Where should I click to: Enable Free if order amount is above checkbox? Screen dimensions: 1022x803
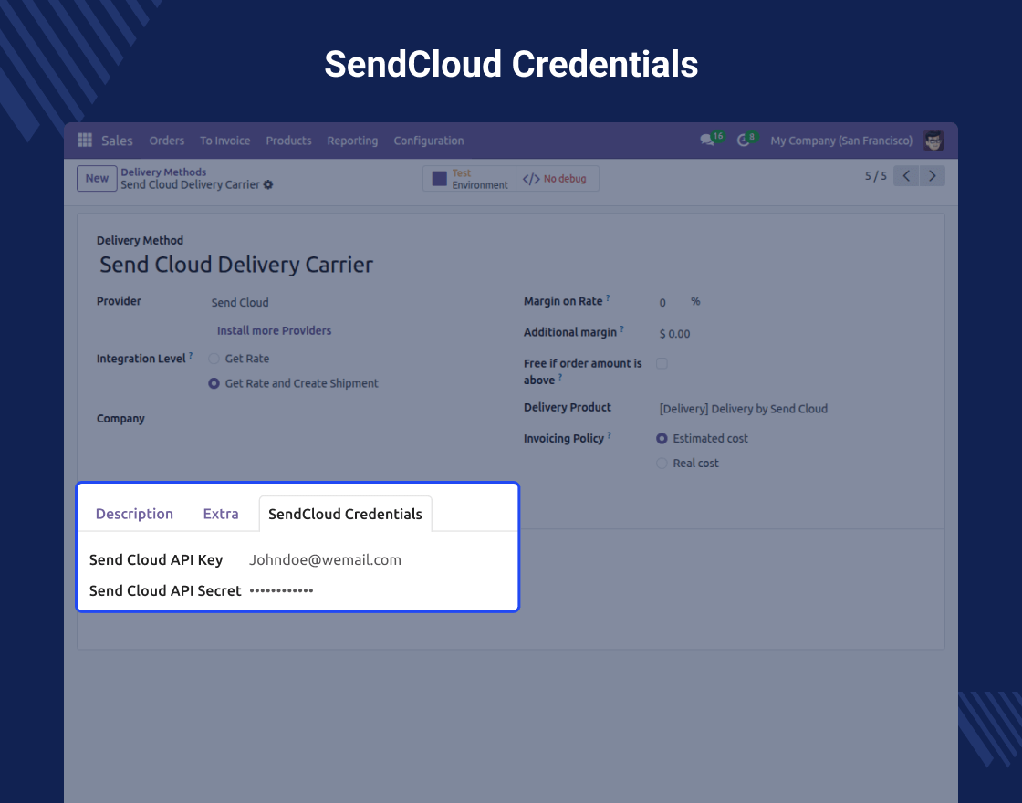(662, 363)
